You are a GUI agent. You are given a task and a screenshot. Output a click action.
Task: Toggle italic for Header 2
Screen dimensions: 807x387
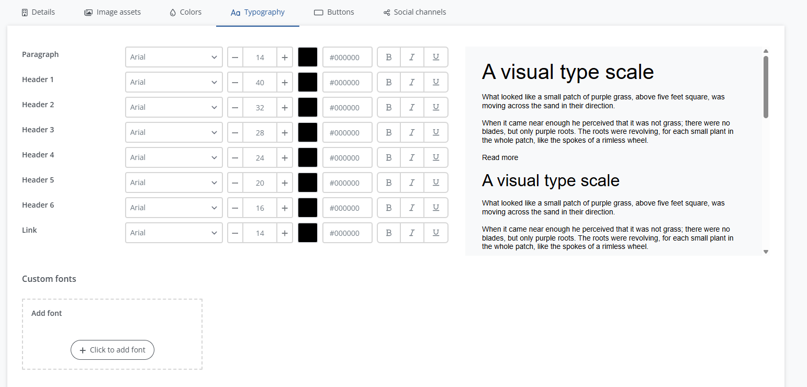pyautogui.click(x=412, y=107)
